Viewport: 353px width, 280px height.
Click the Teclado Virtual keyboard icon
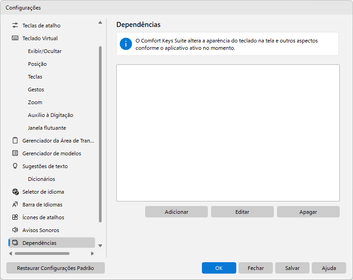click(x=15, y=38)
